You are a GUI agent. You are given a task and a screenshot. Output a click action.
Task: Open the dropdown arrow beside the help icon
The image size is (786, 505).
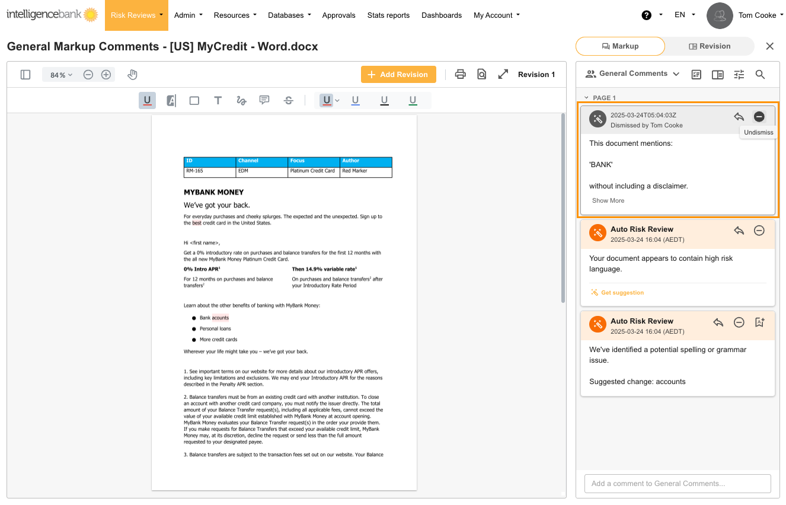[x=661, y=15]
